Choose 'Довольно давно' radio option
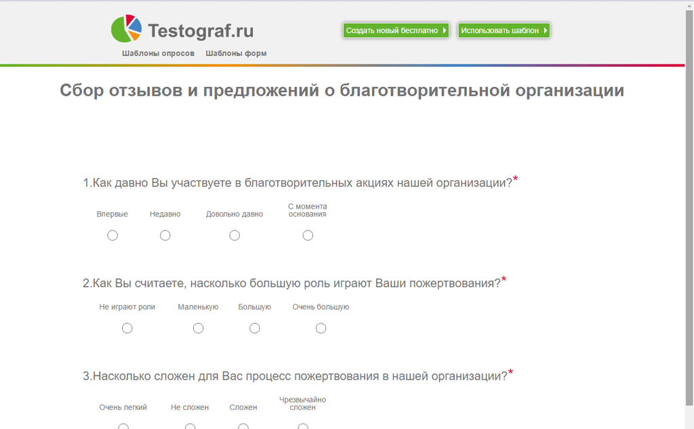This screenshot has height=429, width=694. 234,235
